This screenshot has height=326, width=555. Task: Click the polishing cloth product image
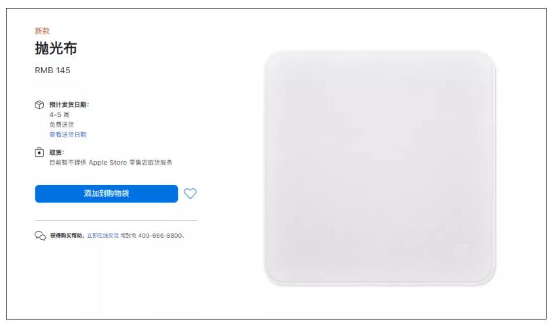coord(379,168)
